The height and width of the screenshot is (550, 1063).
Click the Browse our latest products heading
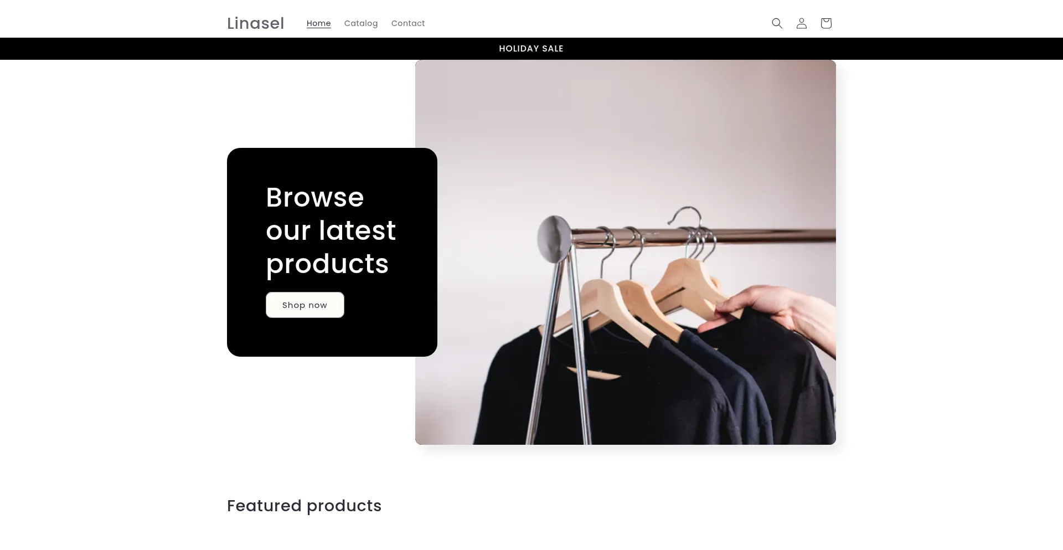tap(331, 230)
